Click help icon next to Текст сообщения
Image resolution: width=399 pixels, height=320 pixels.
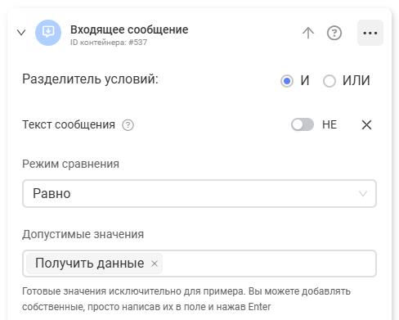pyautogui.click(x=128, y=125)
